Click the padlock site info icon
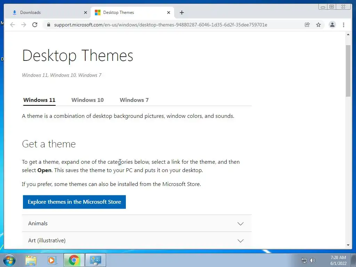 tap(49, 25)
